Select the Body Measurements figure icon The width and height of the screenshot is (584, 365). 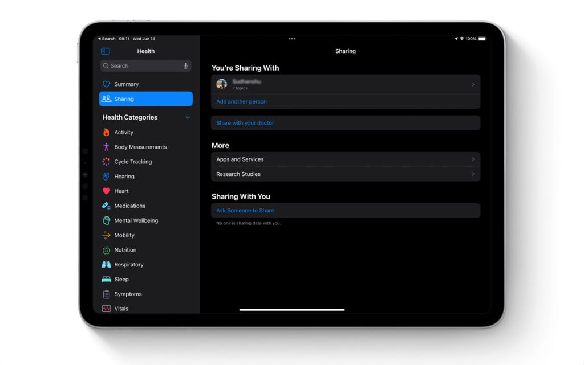tap(106, 147)
